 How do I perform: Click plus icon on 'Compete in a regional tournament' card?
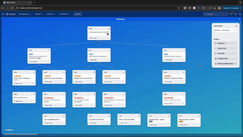(164, 82)
